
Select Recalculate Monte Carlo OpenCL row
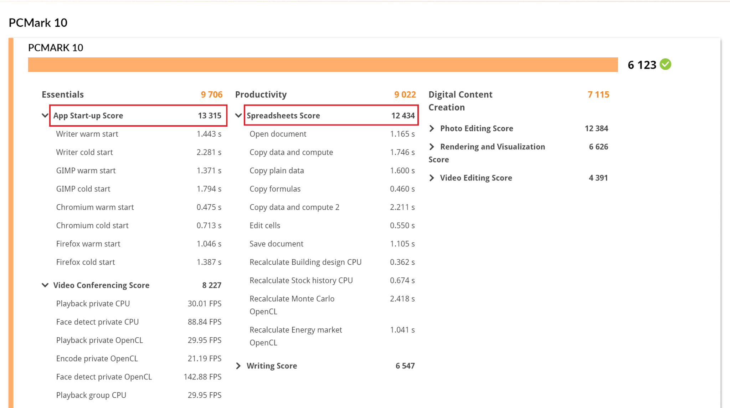(x=332, y=305)
